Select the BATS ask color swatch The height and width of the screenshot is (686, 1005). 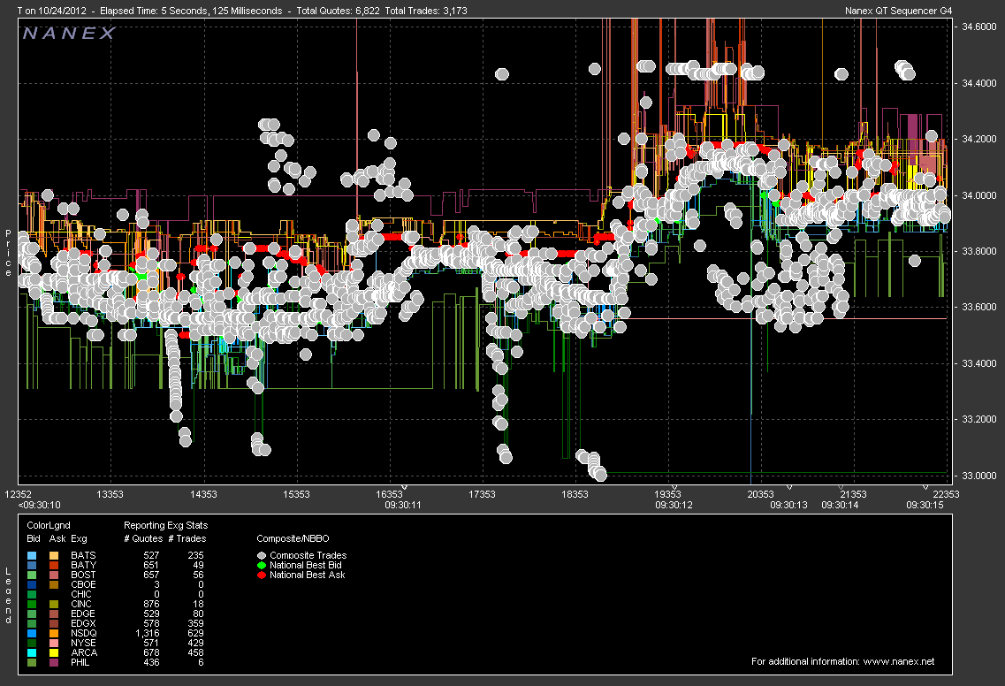pyautogui.click(x=54, y=556)
